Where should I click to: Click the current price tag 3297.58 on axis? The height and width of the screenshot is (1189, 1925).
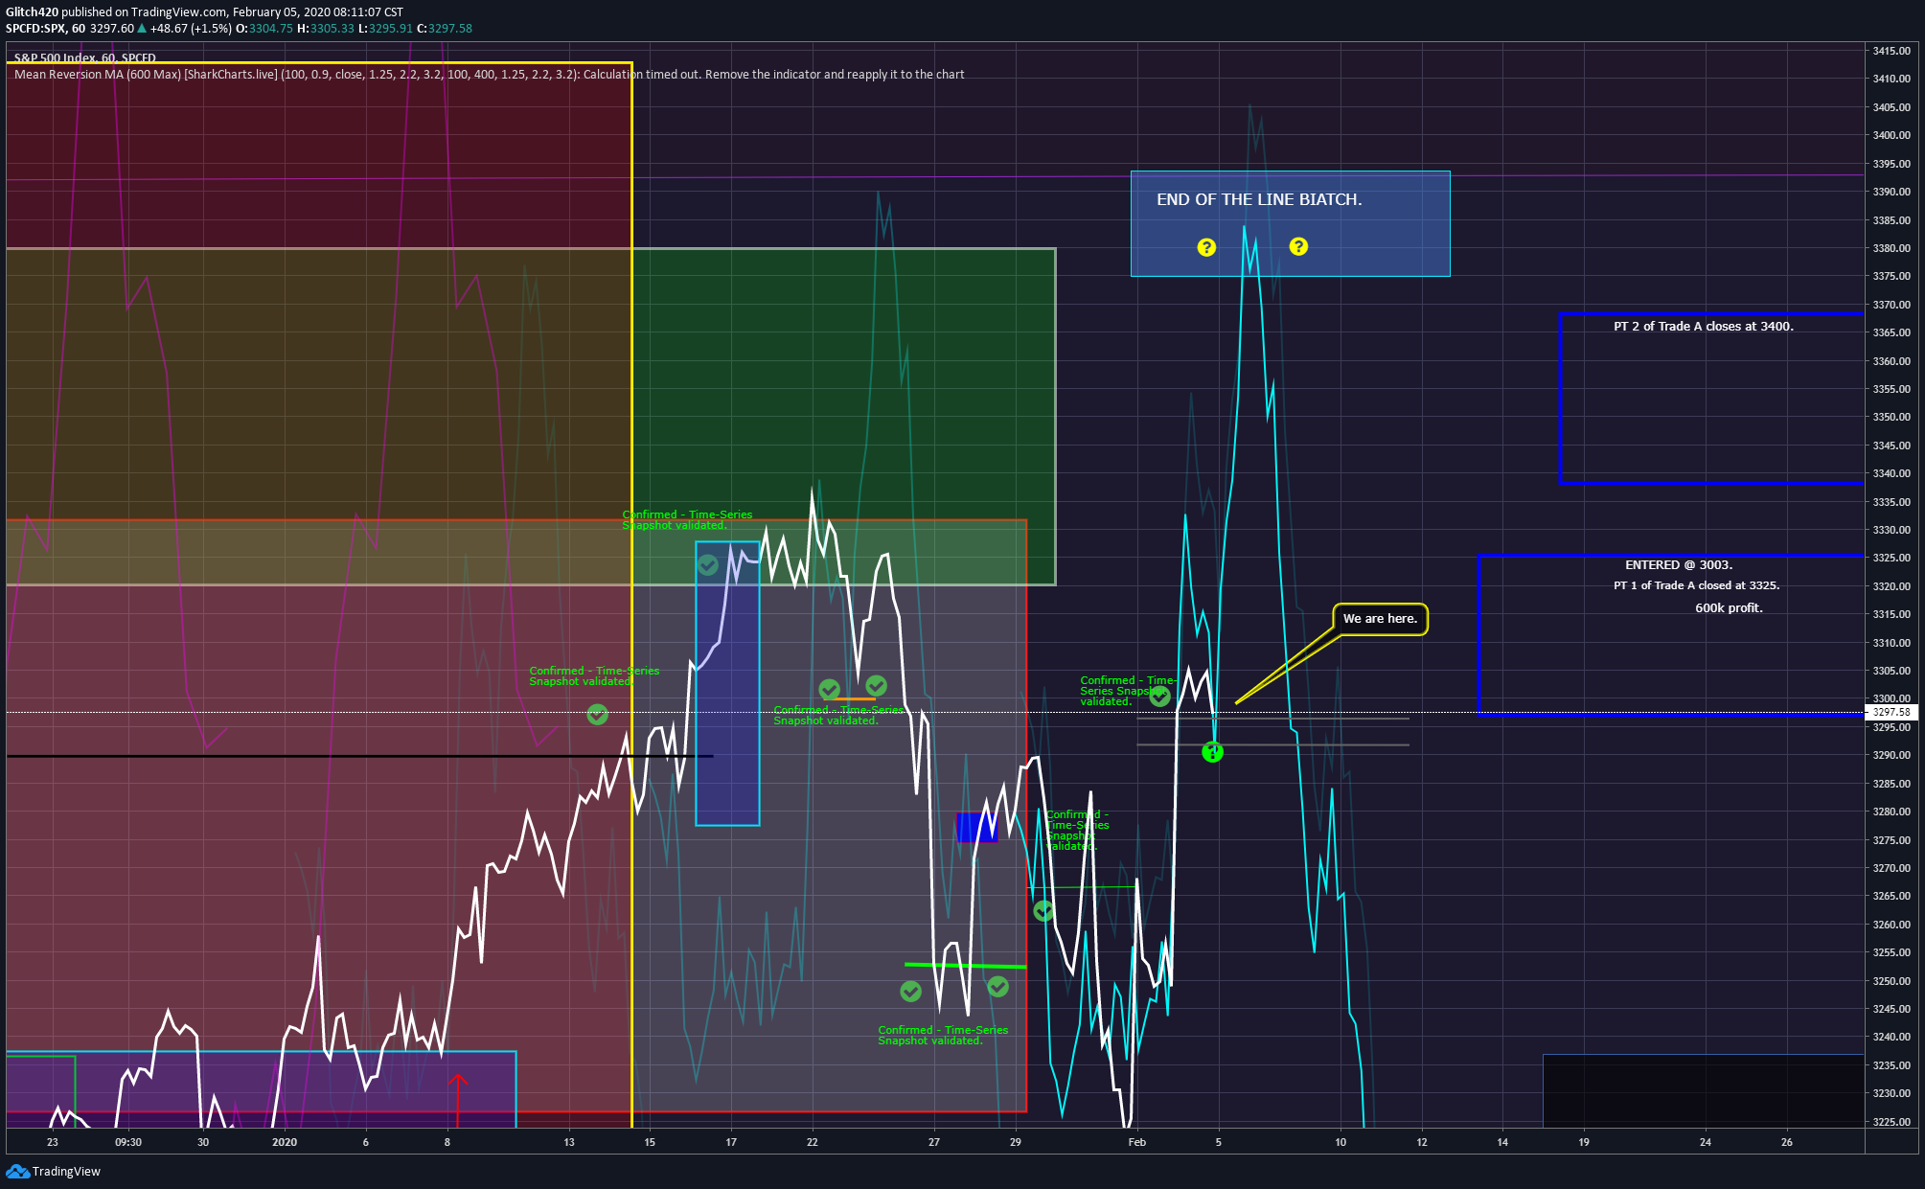(x=1891, y=712)
